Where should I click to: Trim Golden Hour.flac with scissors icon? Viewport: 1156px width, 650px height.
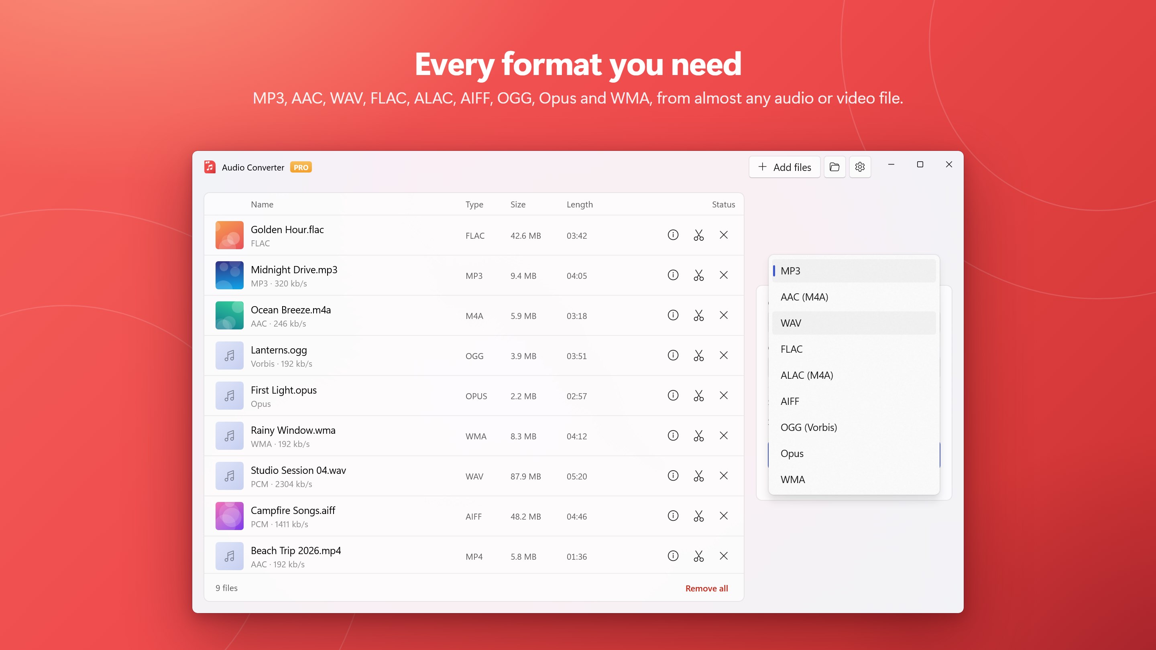[x=698, y=235]
